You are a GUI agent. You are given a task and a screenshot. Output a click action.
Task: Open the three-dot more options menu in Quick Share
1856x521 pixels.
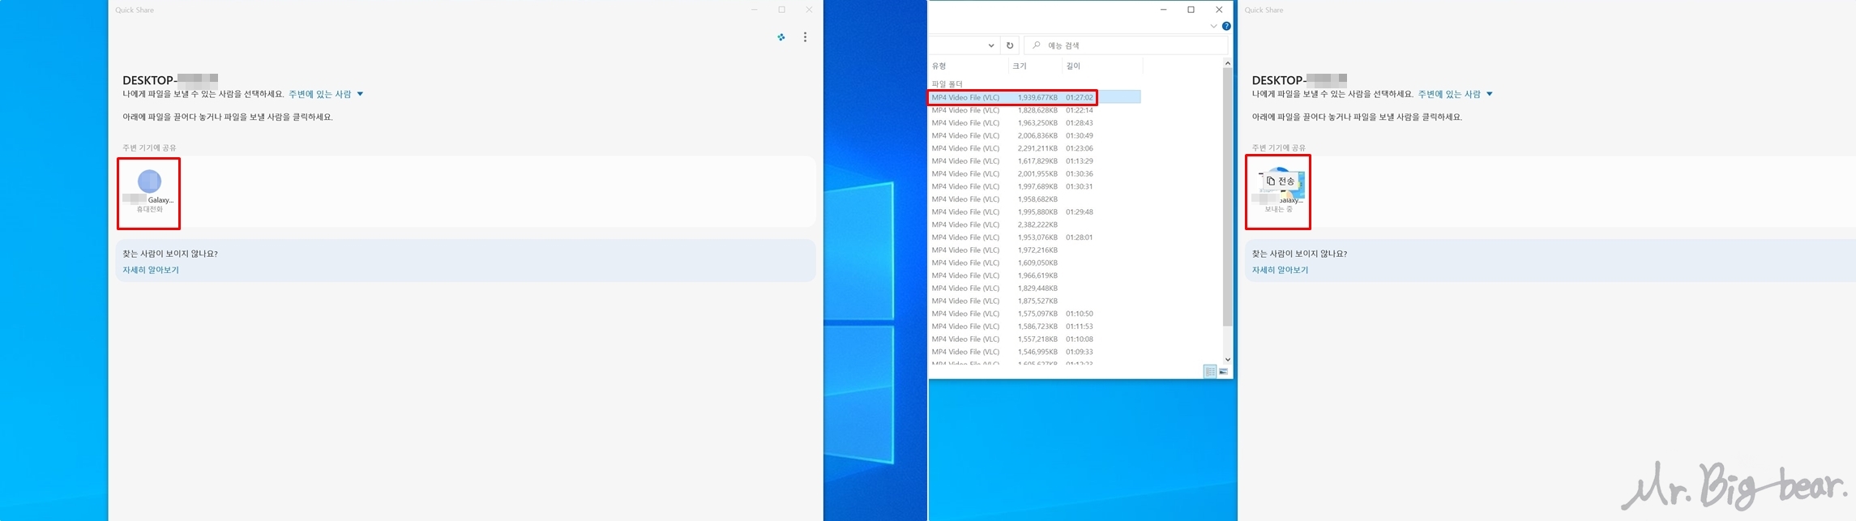click(x=805, y=37)
